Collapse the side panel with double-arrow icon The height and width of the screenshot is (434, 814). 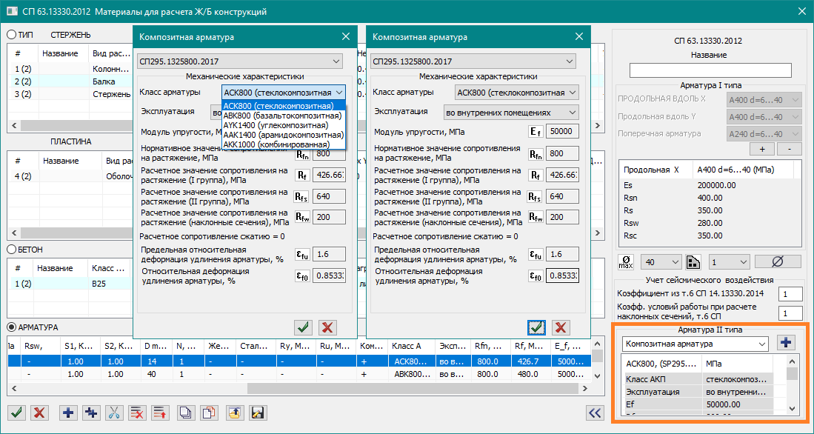click(595, 413)
